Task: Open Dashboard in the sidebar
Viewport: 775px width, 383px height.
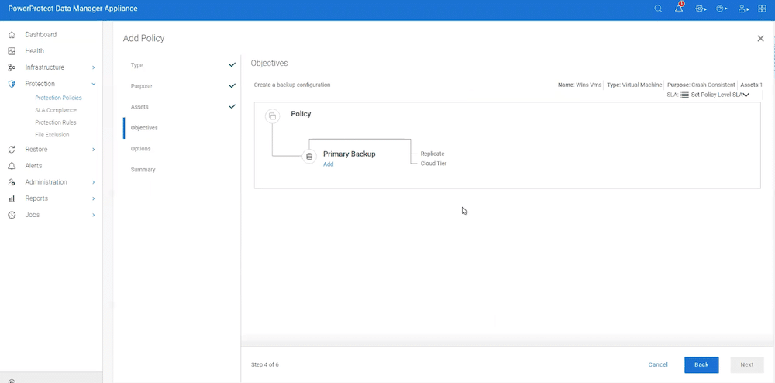Action: coord(40,35)
